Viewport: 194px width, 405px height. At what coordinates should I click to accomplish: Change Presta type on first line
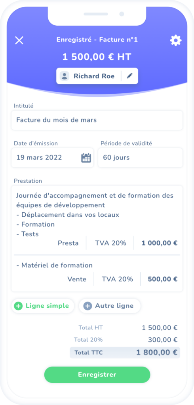click(68, 243)
